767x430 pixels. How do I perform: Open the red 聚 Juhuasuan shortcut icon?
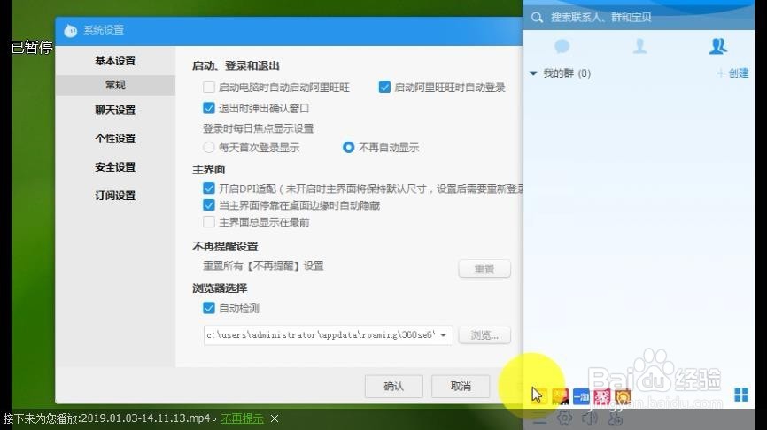click(x=602, y=396)
